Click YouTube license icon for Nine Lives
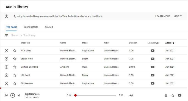This screenshot has height=101, width=188. click(x=153, y=51)
